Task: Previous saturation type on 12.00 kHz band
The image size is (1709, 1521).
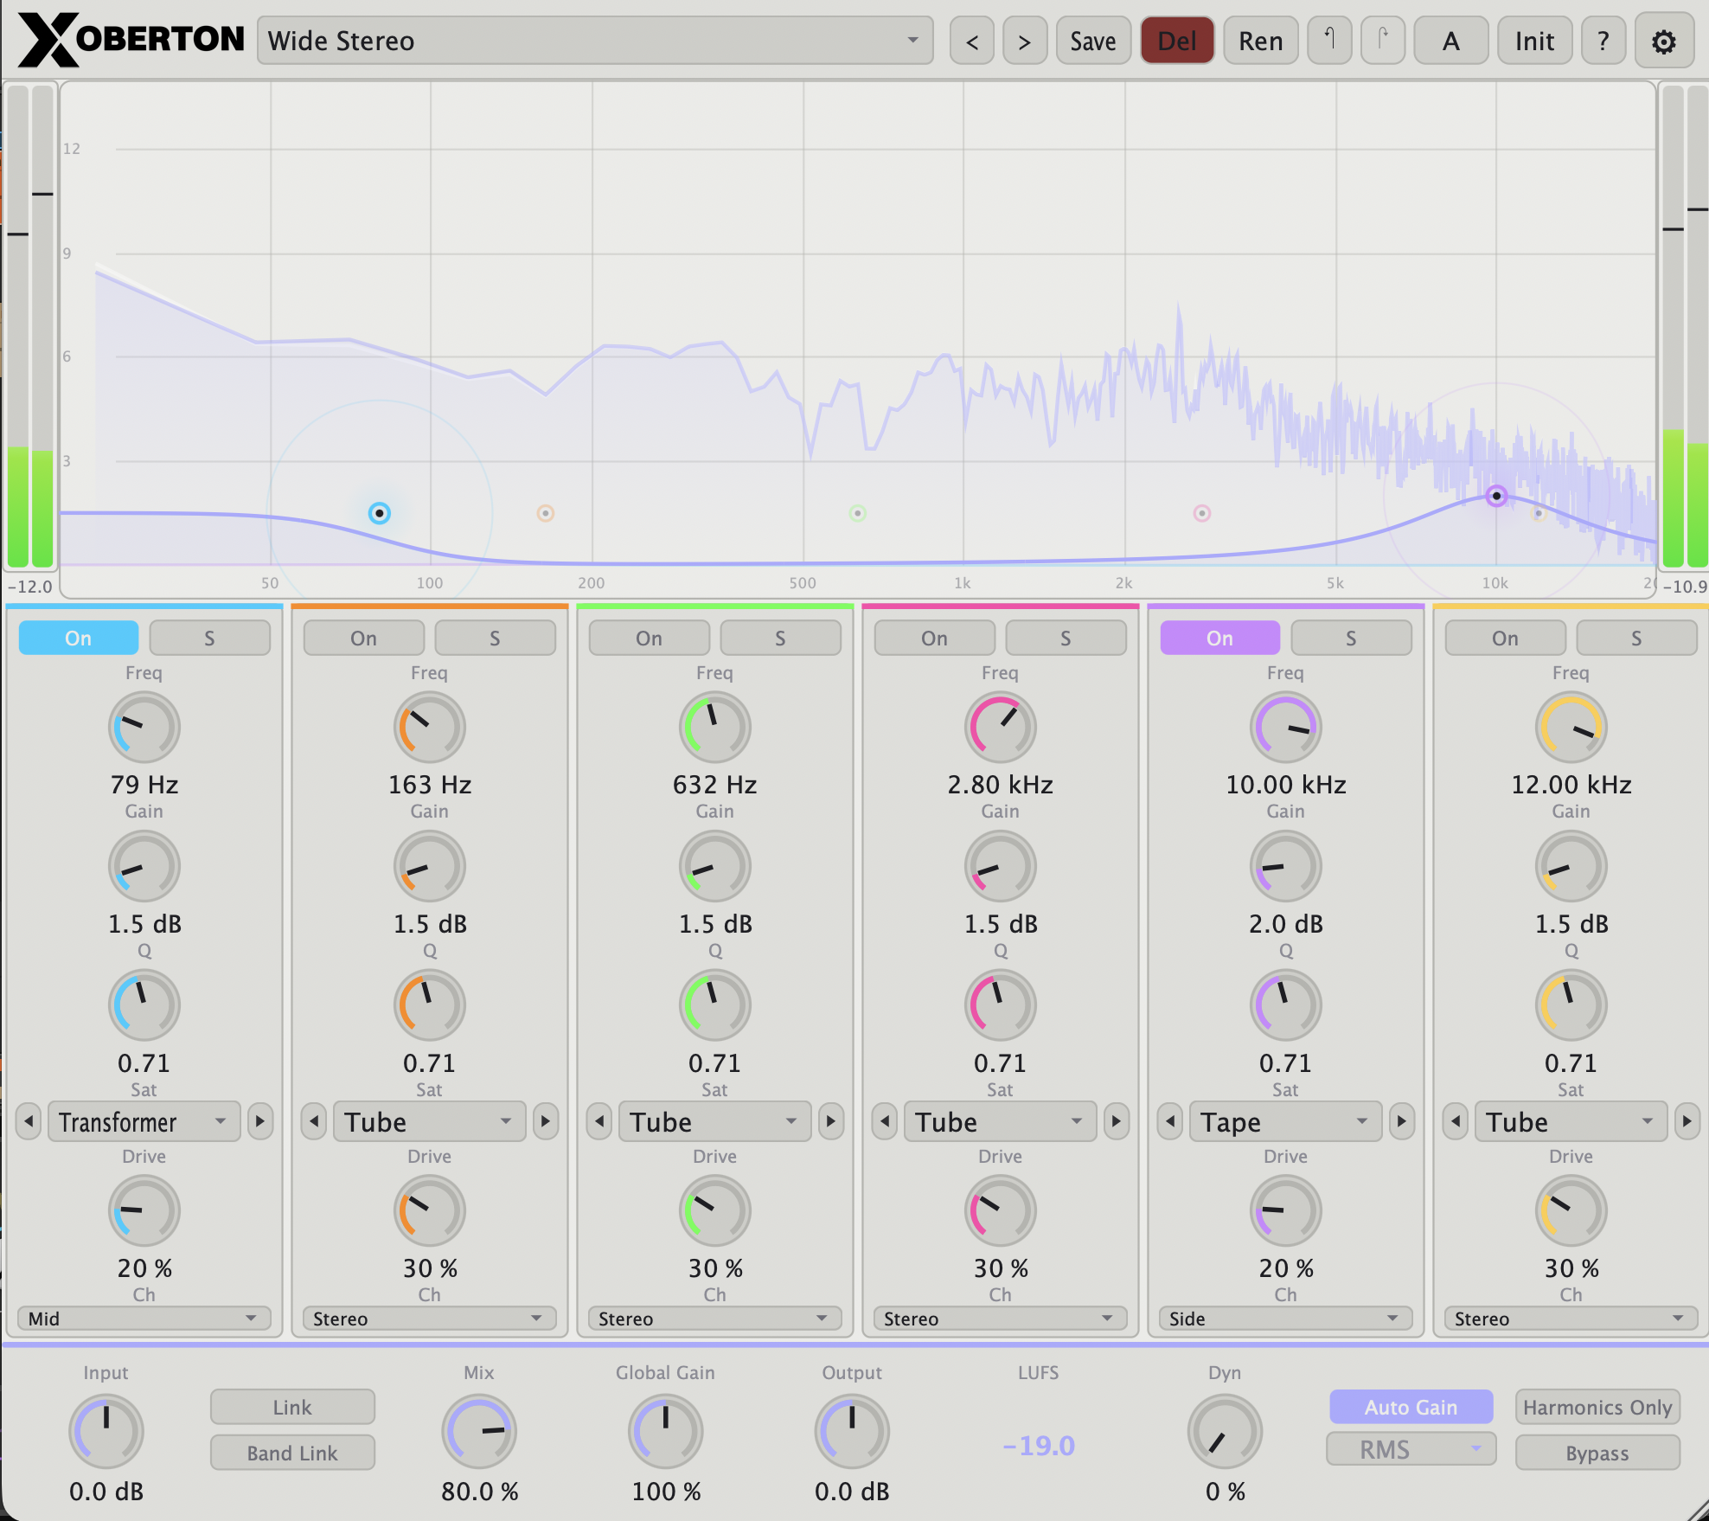Action: click(1456, 1121)
